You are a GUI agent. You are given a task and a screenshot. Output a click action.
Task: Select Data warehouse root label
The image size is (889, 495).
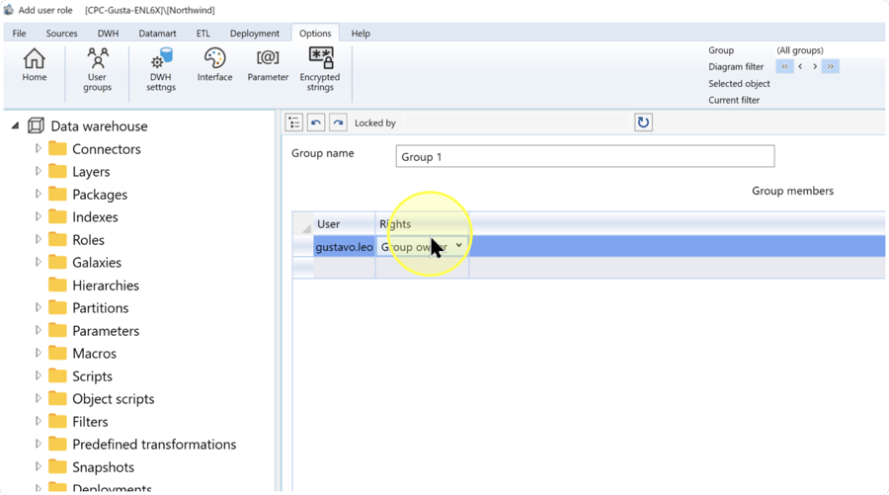pyautogui.click(x=99, y=125)
